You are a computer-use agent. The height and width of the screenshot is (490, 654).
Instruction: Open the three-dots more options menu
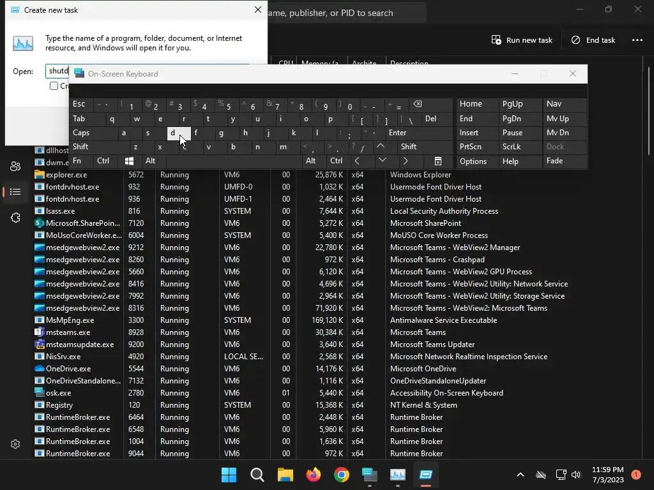637,40
